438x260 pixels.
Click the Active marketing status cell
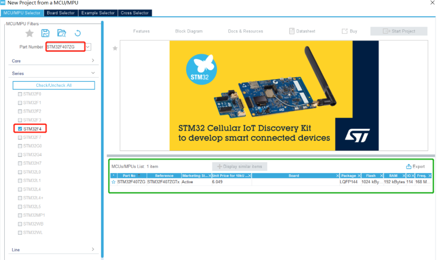[196, 182]
